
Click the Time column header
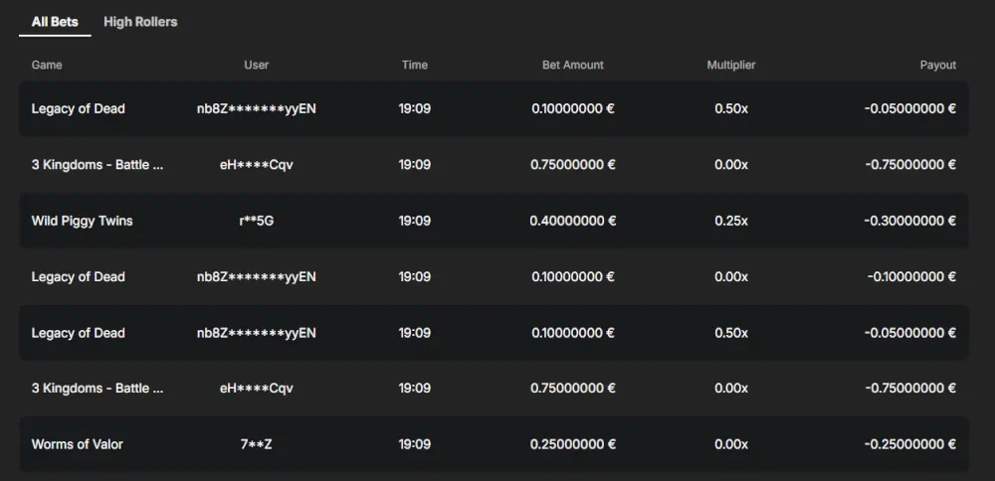click(x=415, y=65)
